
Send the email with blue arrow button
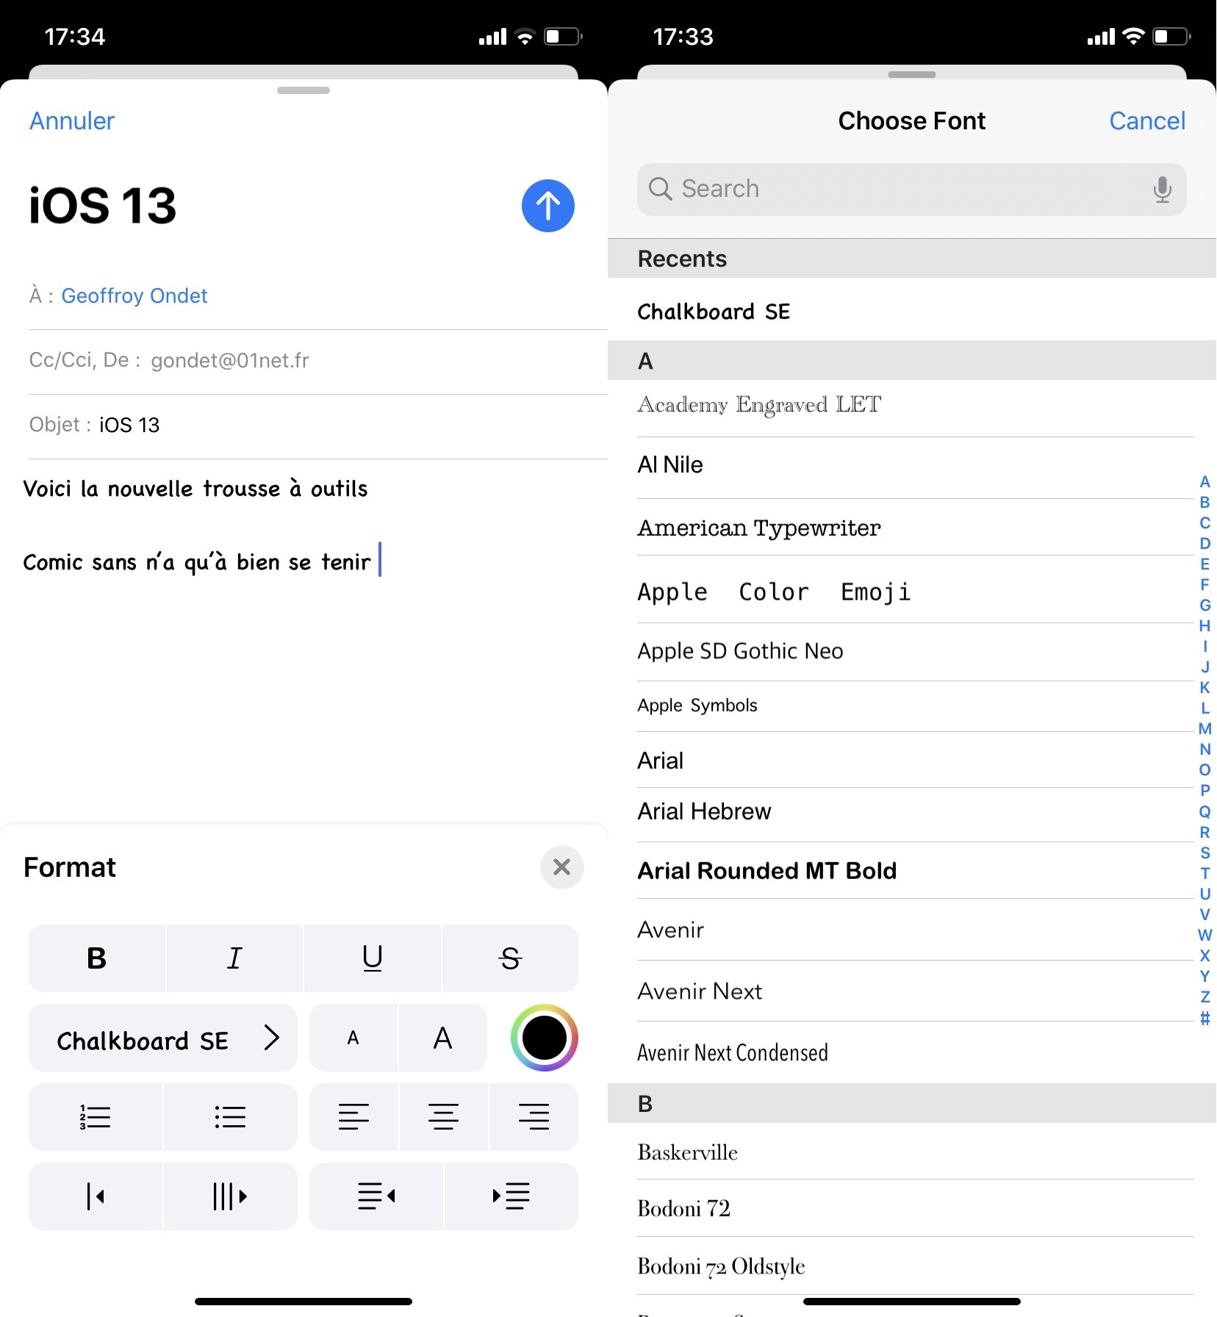548,206
